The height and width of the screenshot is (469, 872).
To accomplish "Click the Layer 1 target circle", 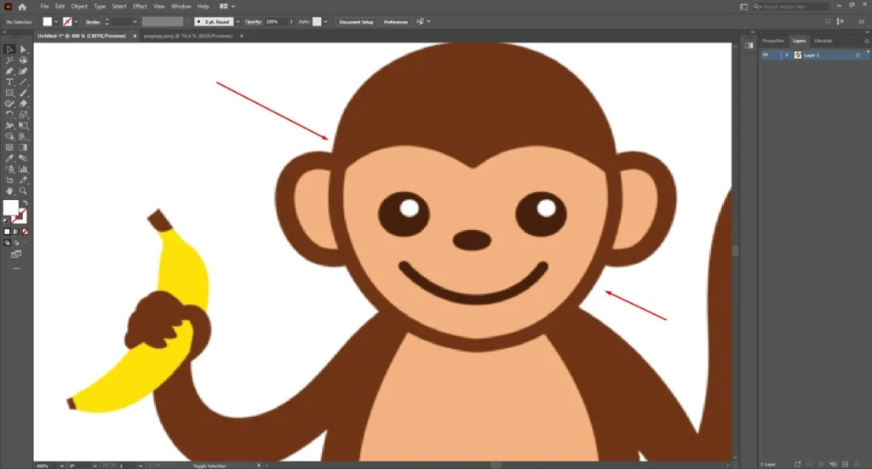I will [858, 55].
